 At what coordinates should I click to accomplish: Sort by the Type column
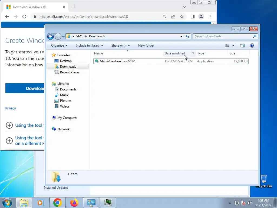pos(212,53)
